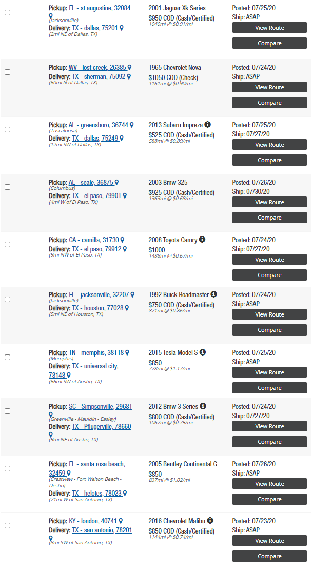Click info icon beside 2013 Subaru Impreza

(207, 125)
